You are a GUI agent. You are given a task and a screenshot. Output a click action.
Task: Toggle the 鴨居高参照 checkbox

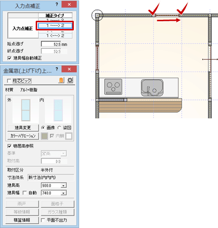pyautogui.click(x=9, y=146)
